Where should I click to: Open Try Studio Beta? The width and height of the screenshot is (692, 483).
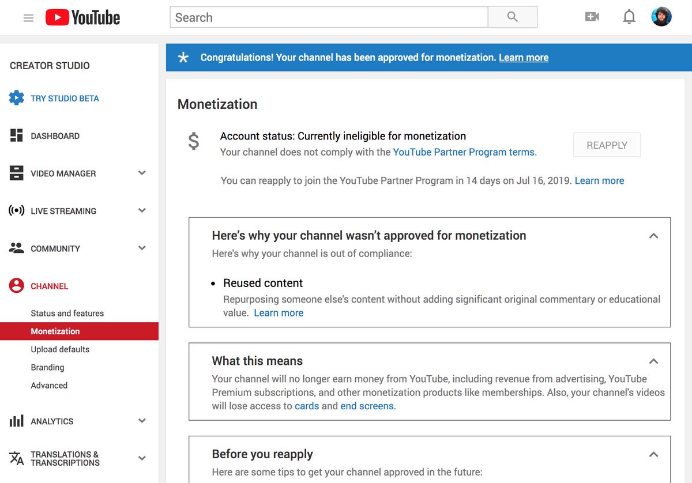tap(65, 99)
